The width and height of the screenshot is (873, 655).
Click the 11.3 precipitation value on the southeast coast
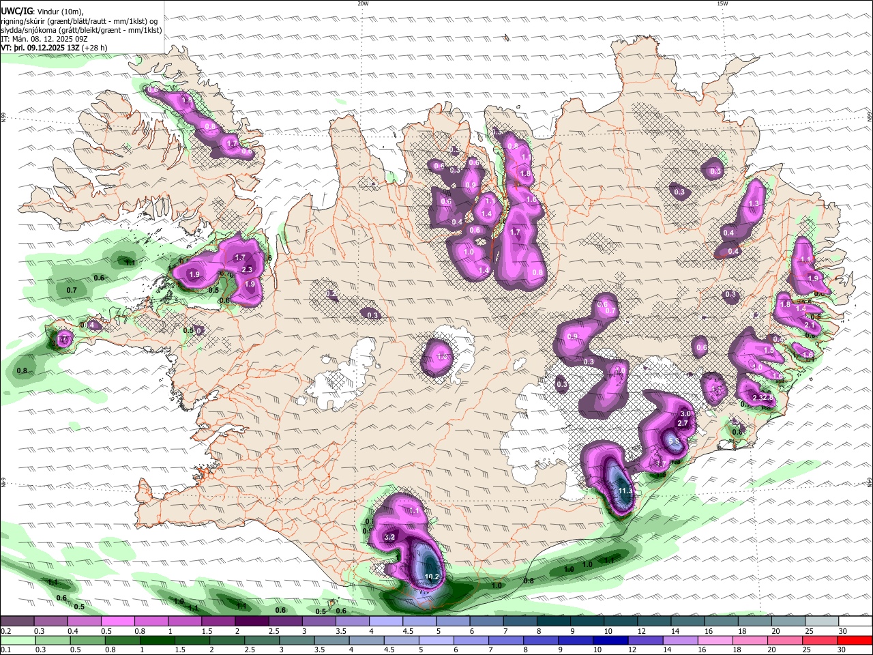(625, 491)
